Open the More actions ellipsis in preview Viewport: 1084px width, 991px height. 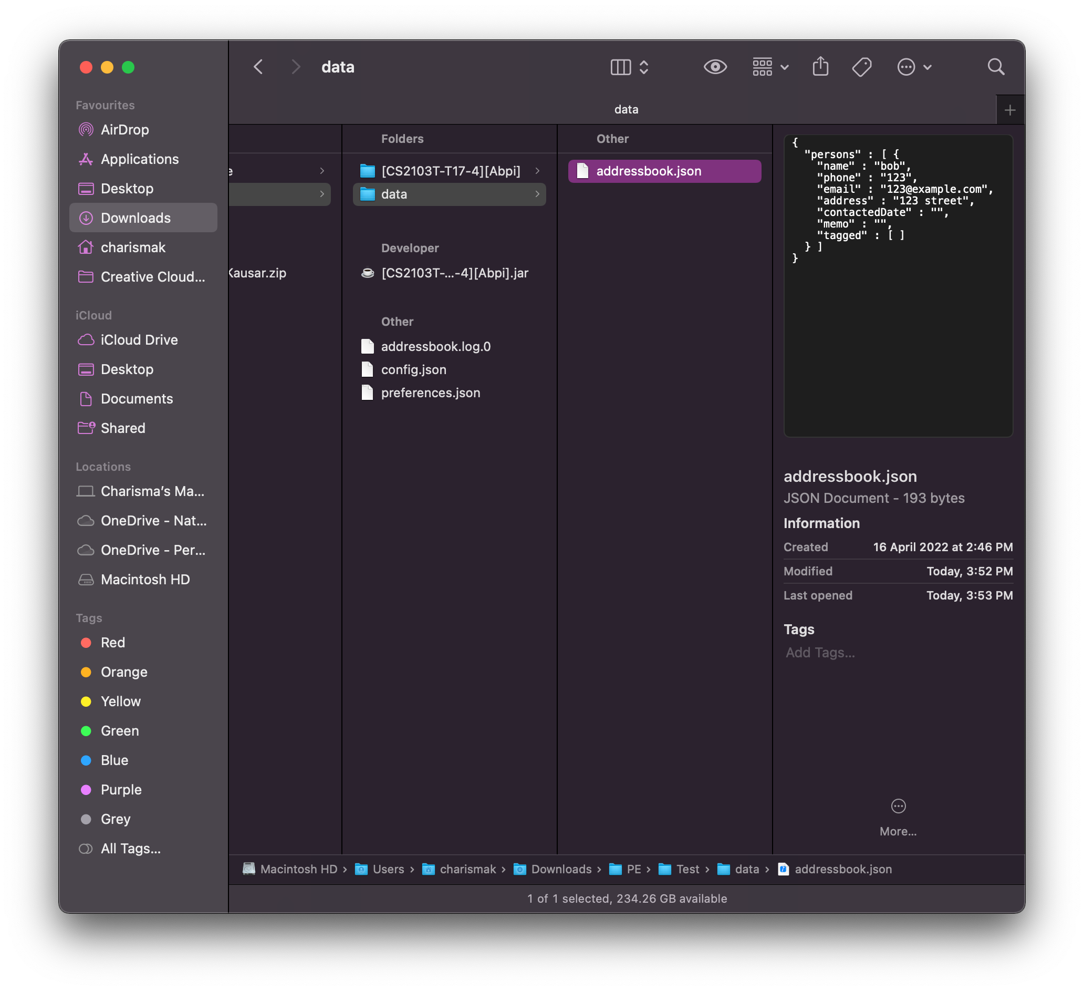(x=898, y=806)
